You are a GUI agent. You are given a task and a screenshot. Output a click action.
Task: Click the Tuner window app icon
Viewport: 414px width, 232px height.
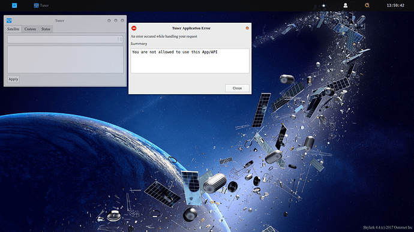[9, 20]
